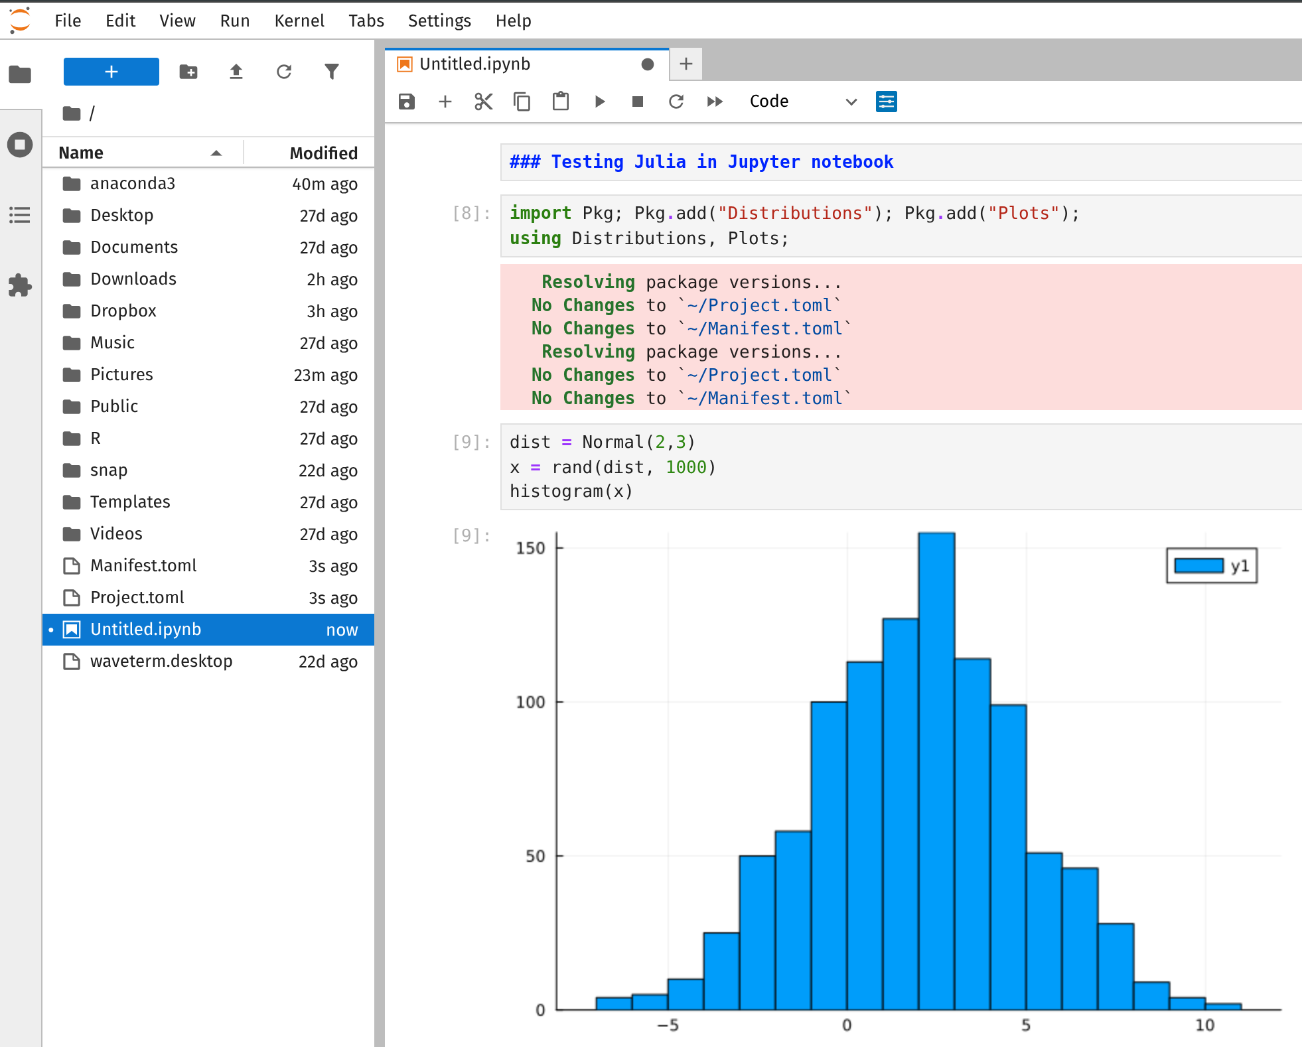Open the Edit menu

pos(121,21)
